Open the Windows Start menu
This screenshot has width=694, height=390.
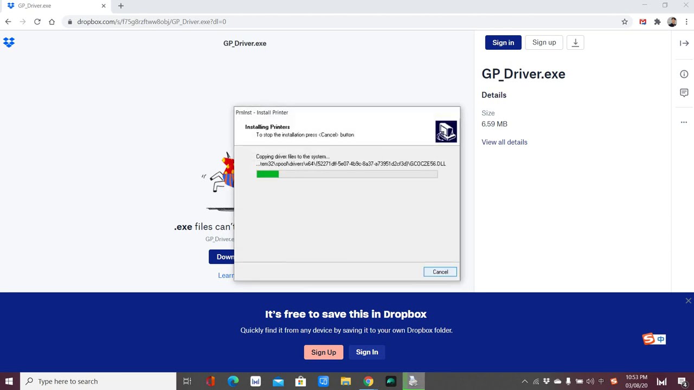click(x=9, y=381)
